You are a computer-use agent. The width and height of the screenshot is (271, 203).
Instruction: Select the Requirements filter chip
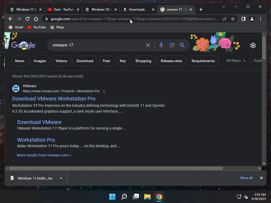coord(203,61)
